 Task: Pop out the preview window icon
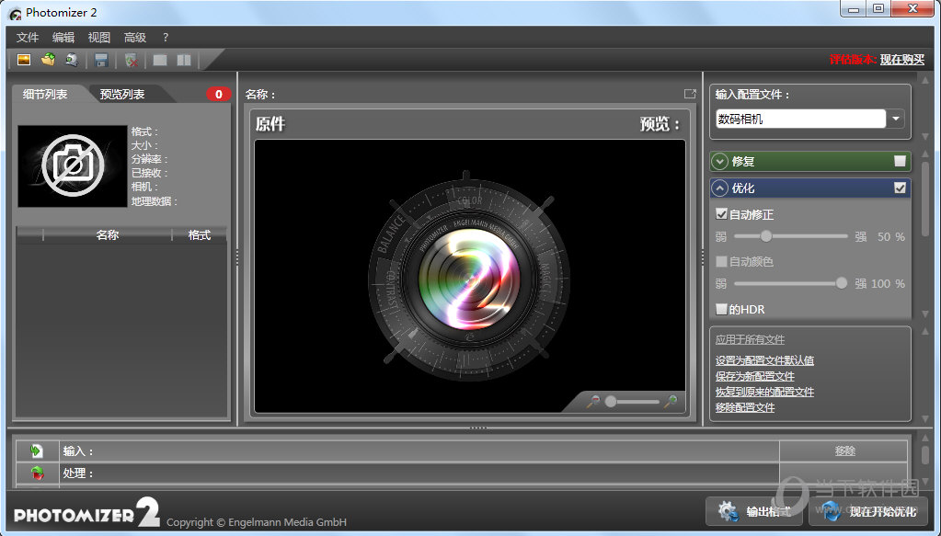point(690,94)
